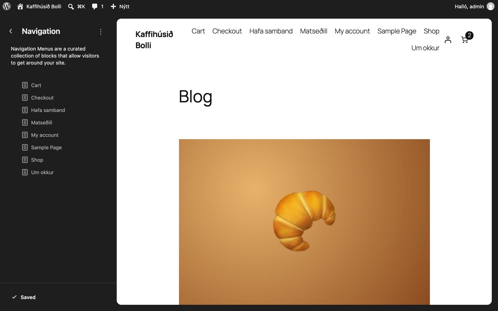The width and height of the screenshot is (498, 311).
Task: Click the home icon beside Kaffihúsið Bolli
Action: pyautogui.click(x=20, y=6)
